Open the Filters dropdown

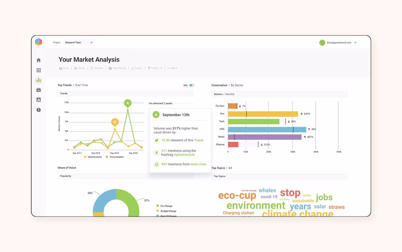155,68
